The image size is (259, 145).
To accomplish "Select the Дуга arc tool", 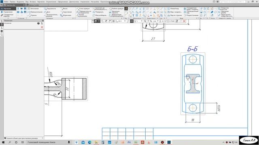I will [x=47, y=12].
